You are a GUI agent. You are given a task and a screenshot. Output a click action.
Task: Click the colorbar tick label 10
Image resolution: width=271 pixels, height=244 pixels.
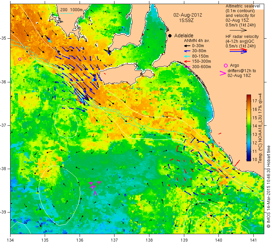point(255,160)
